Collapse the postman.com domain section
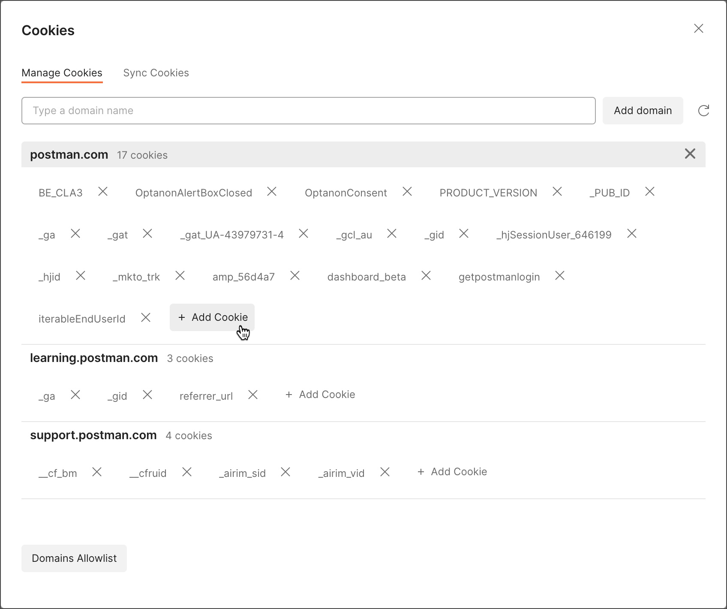 pos(69,155)
